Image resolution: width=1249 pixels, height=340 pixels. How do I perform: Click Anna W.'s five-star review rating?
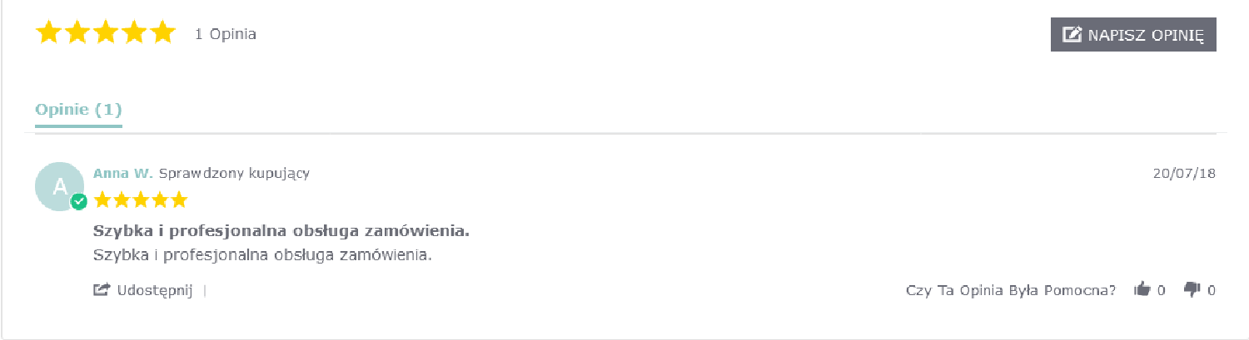coord(140,200)
